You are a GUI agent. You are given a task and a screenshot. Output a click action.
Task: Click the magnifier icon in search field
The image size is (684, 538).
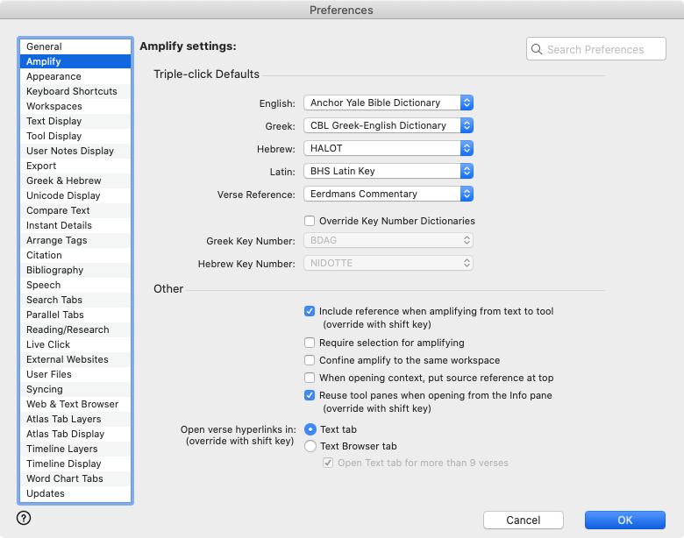pos(537,50)
